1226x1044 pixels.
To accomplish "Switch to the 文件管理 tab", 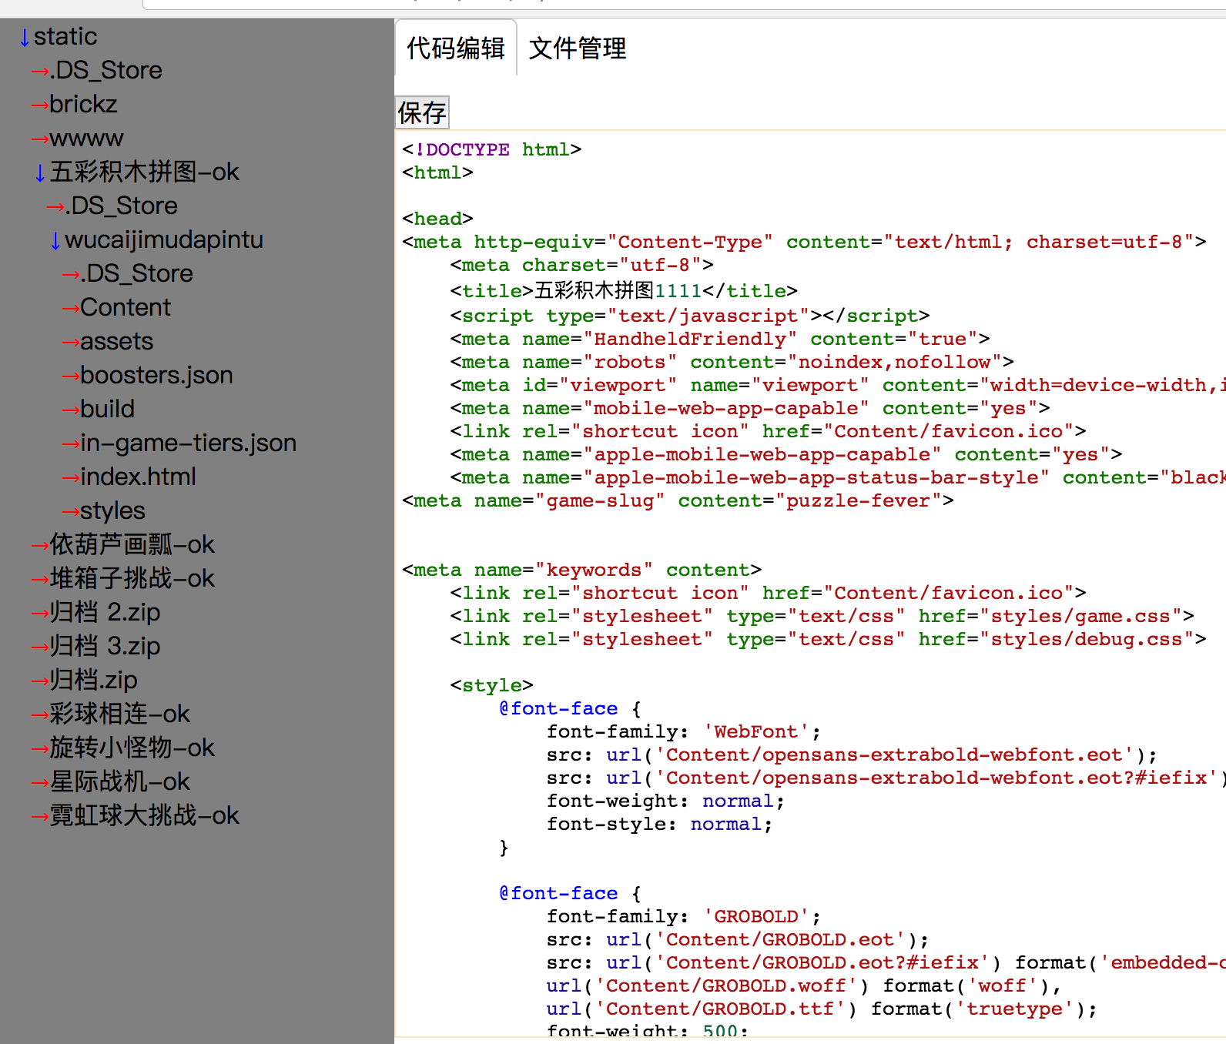I will coord(578,48).
